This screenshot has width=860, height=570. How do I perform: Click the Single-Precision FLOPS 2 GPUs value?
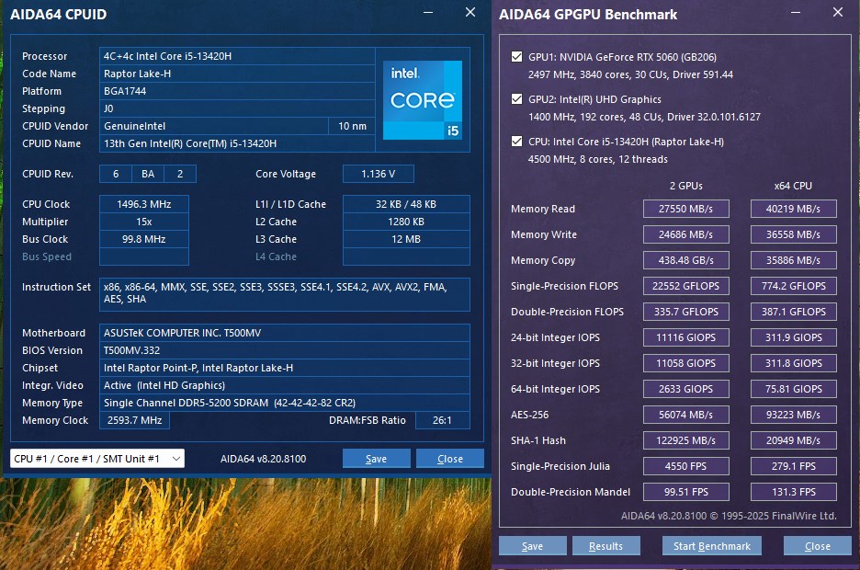pos(686,286)
